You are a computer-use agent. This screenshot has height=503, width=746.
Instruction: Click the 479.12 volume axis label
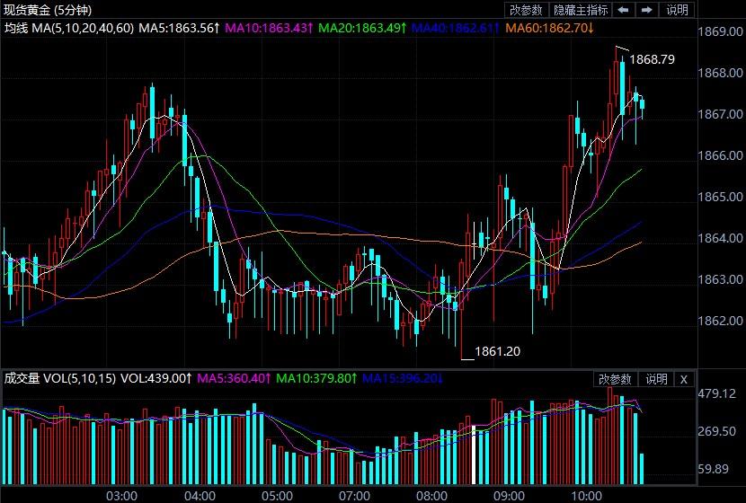pyautogui.click(x=717, y=393)
